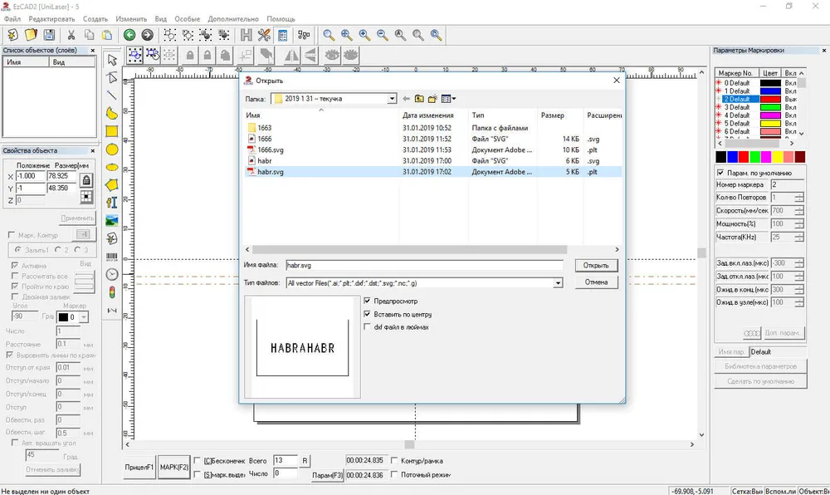
Task: Click the Прицел(F1) button
Action: point(139,468)
